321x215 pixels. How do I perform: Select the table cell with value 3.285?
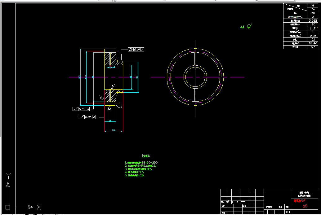313,21
